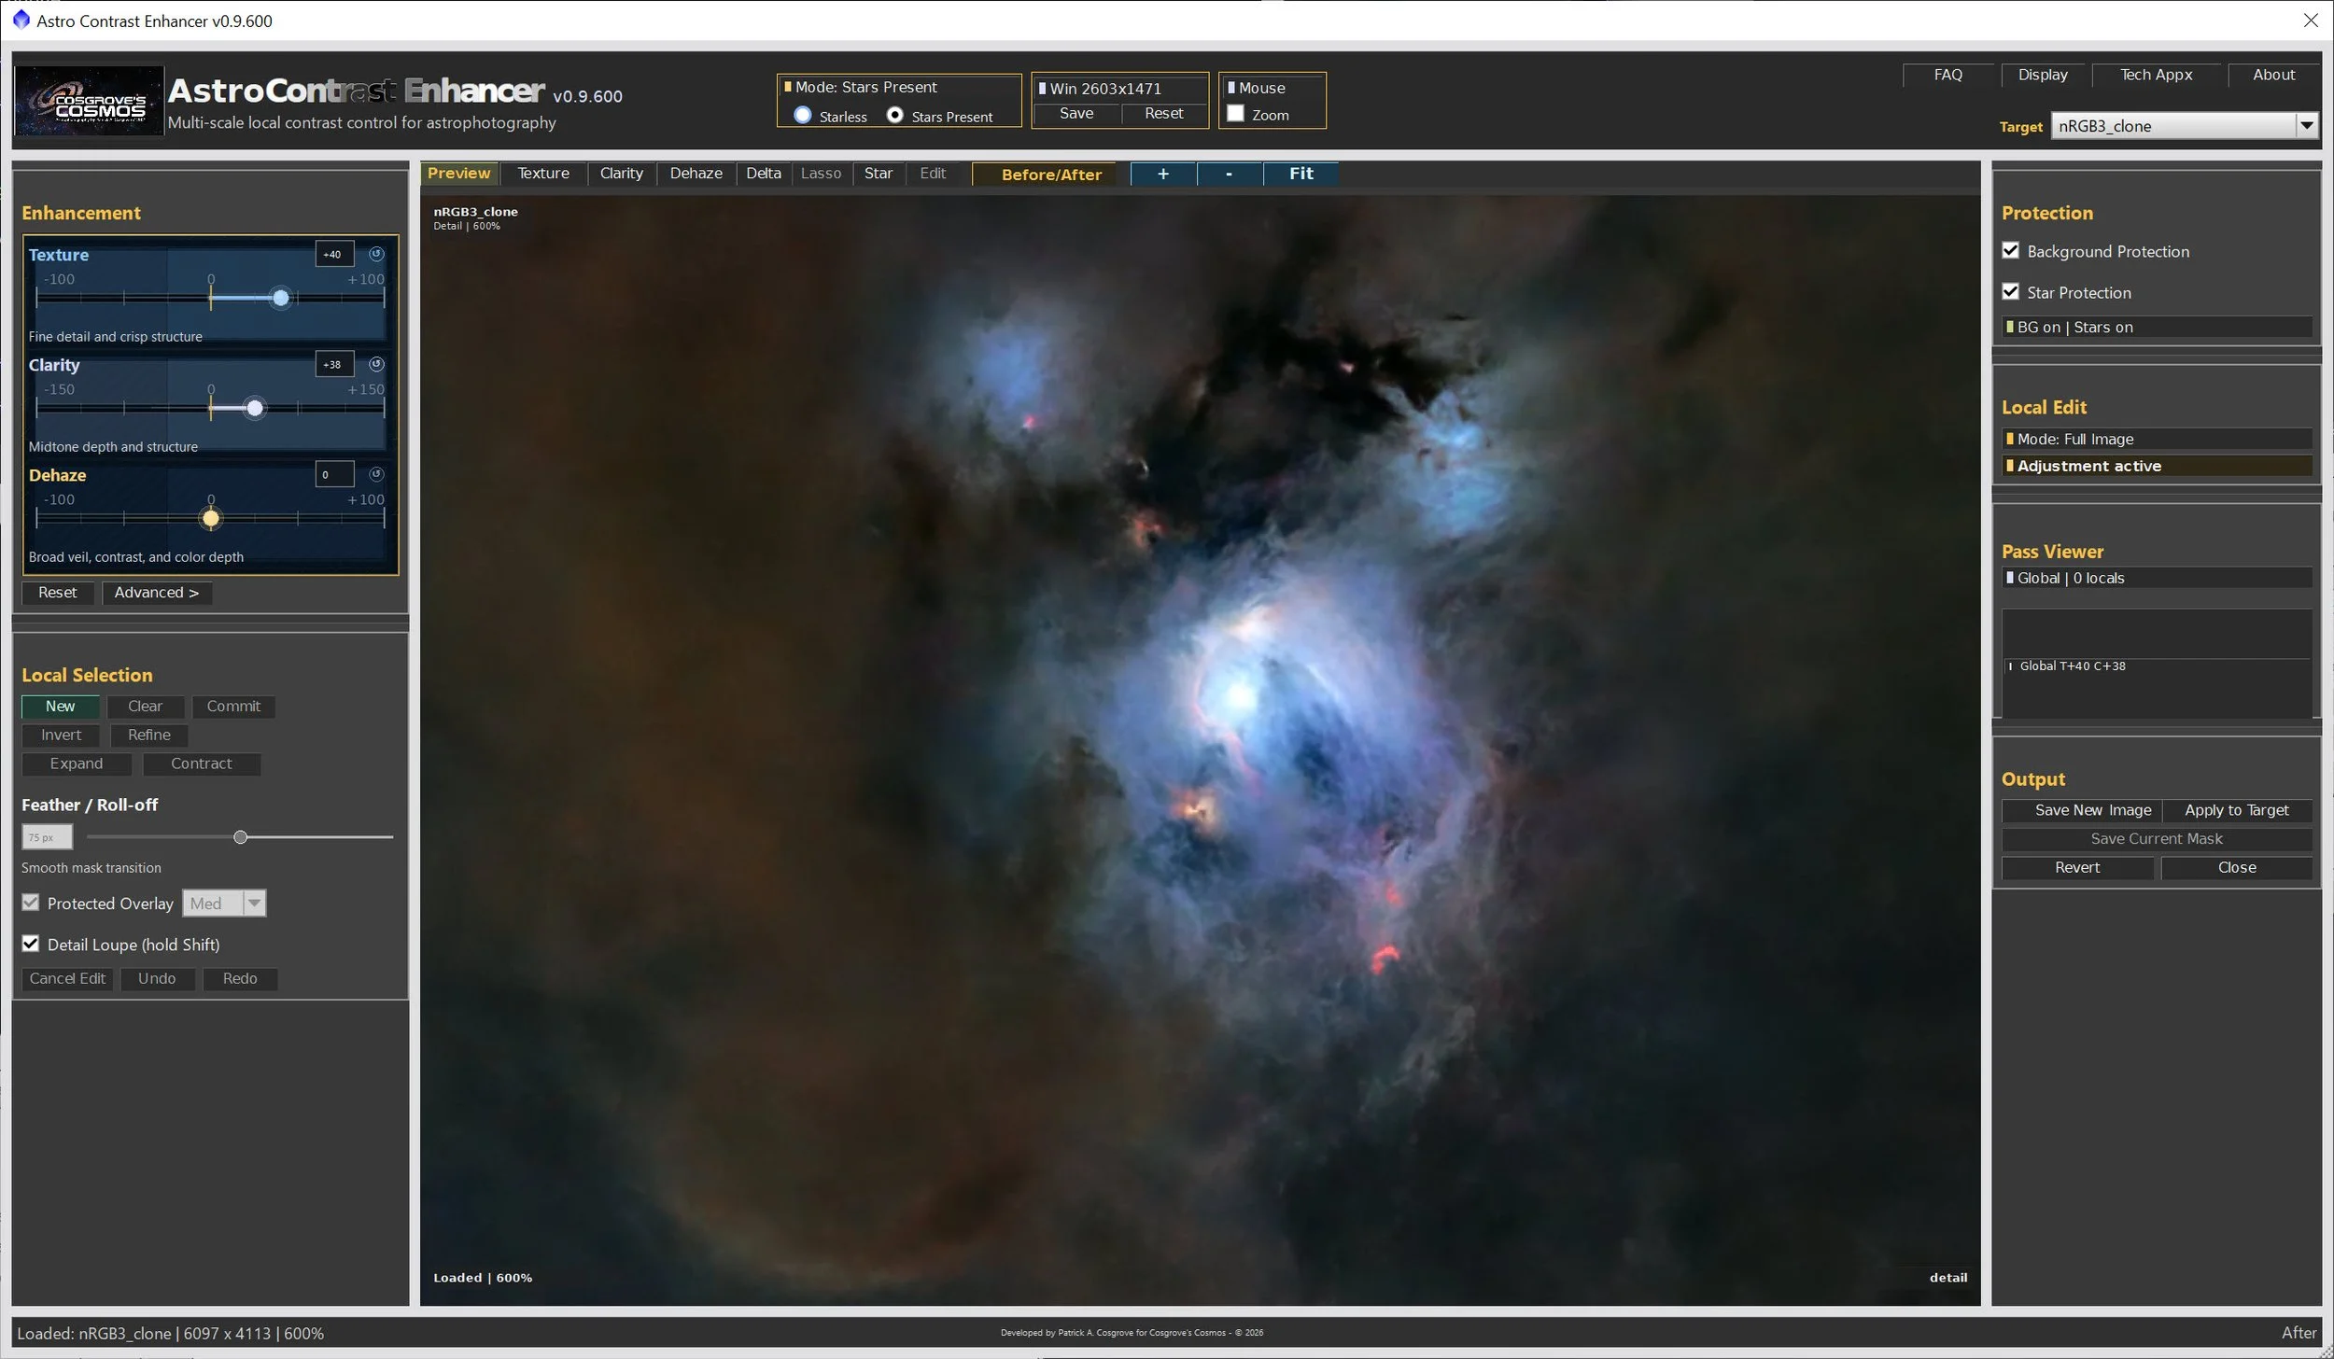Screen dimensions: 2334x1359
Task: Open the FAQ menu
Action: (x=1948, y=75)
